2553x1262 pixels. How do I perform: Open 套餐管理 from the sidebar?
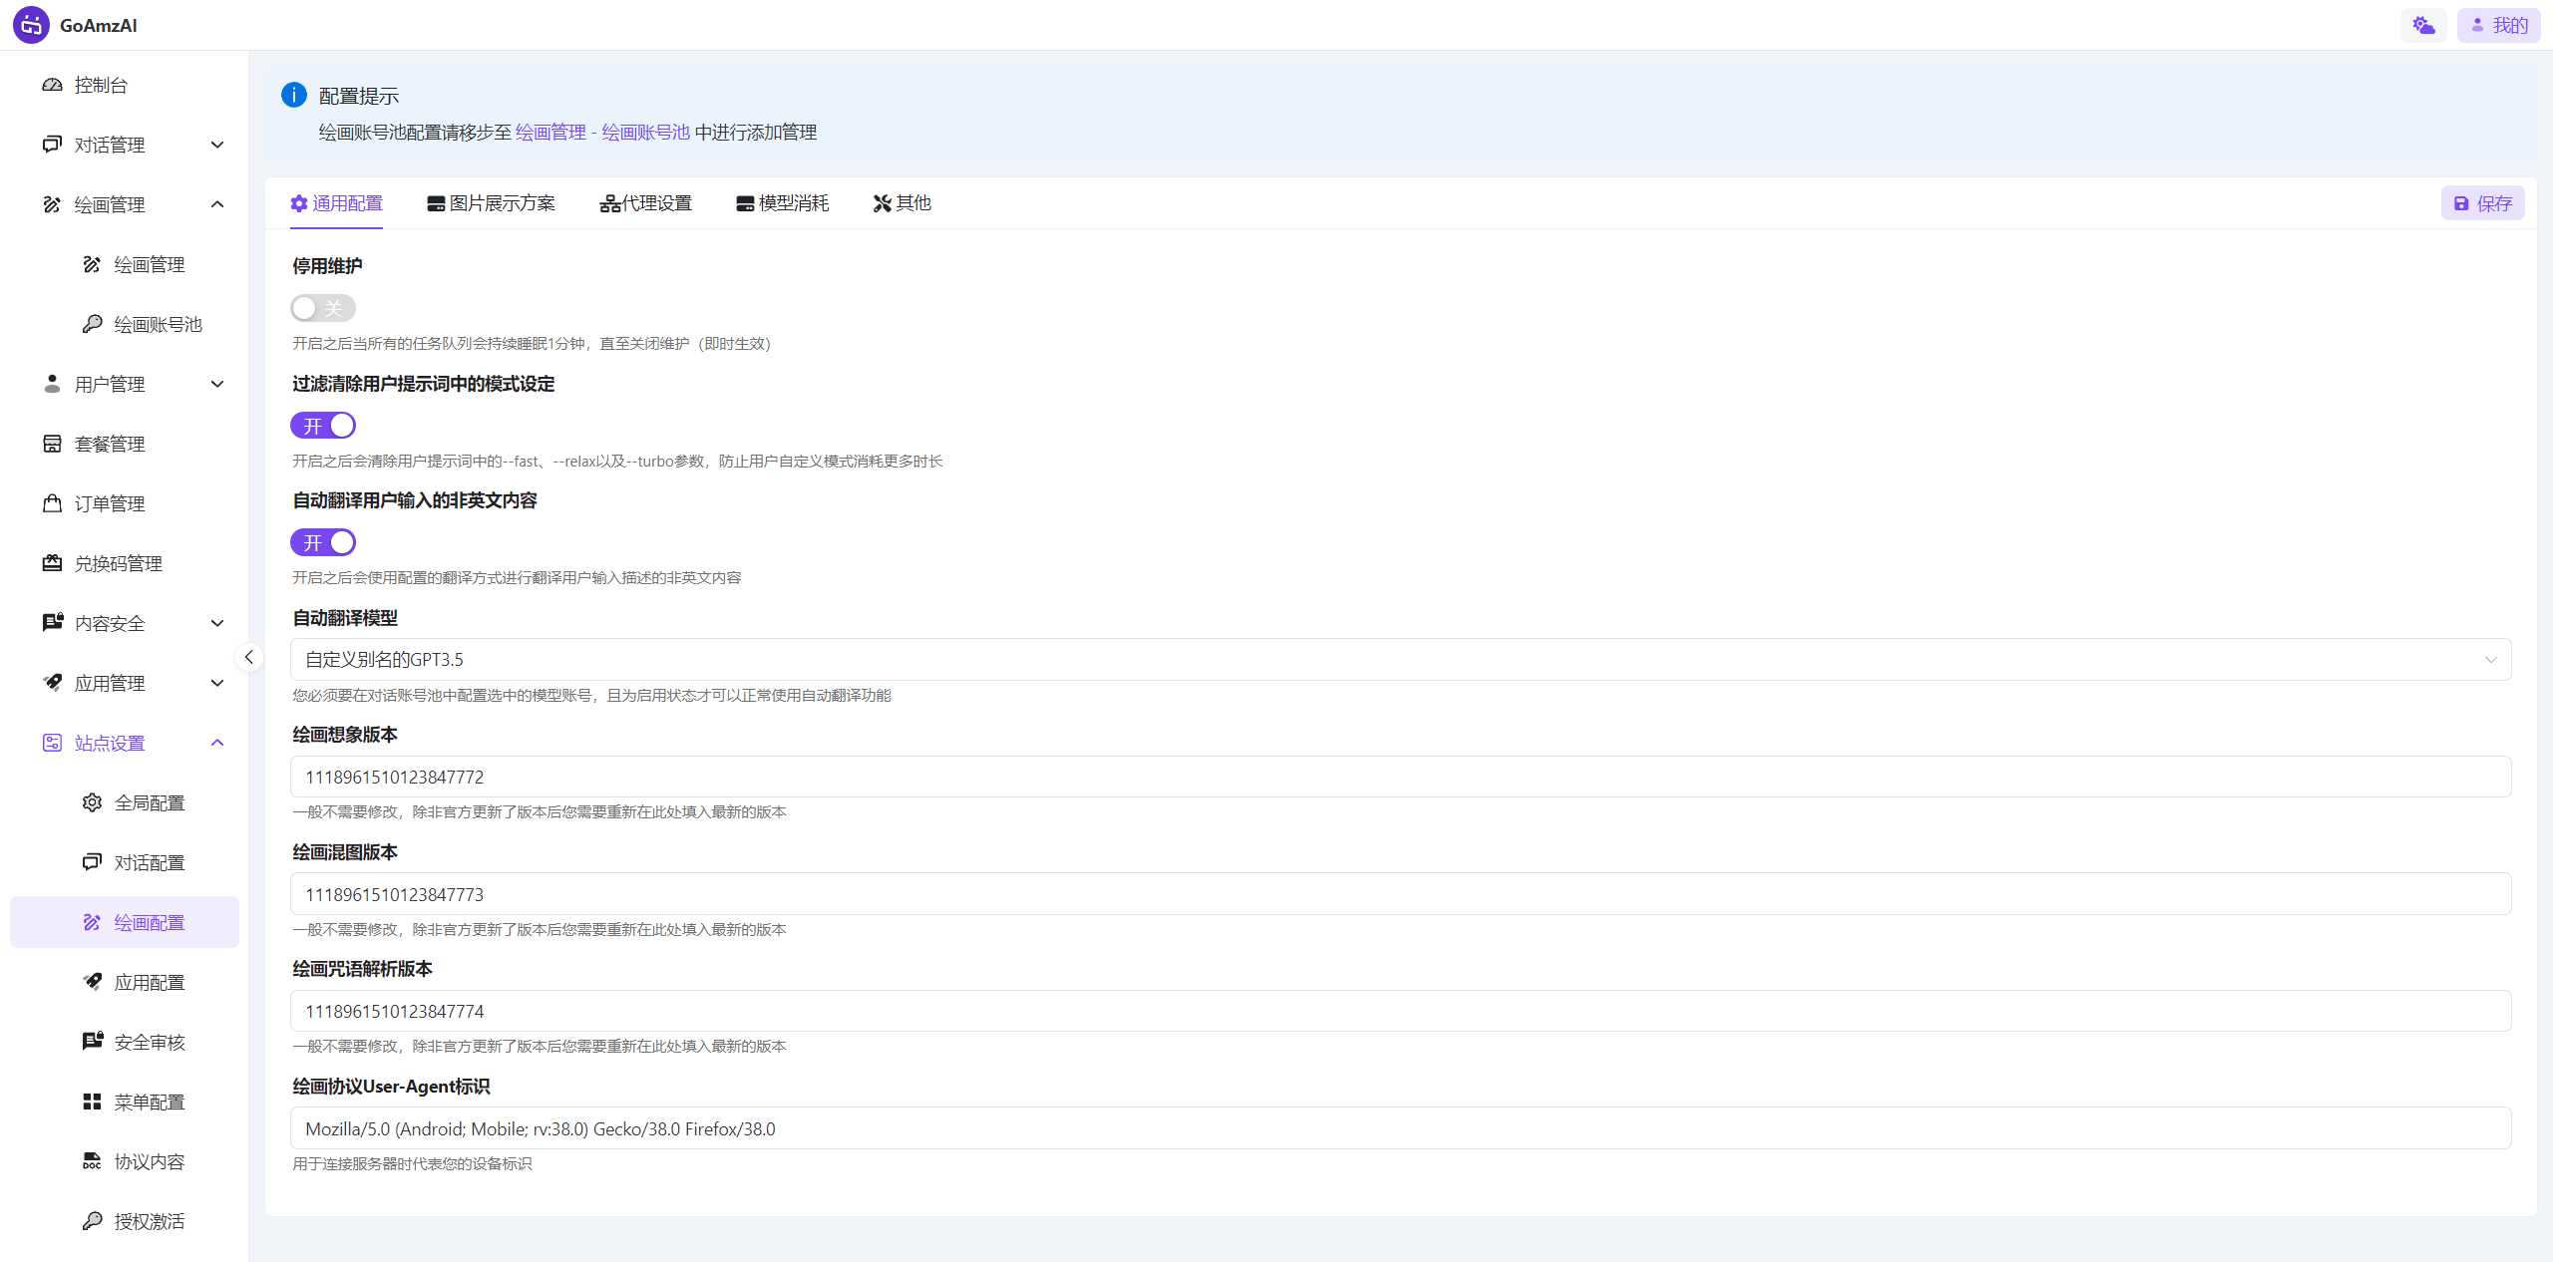click(110, 444)
